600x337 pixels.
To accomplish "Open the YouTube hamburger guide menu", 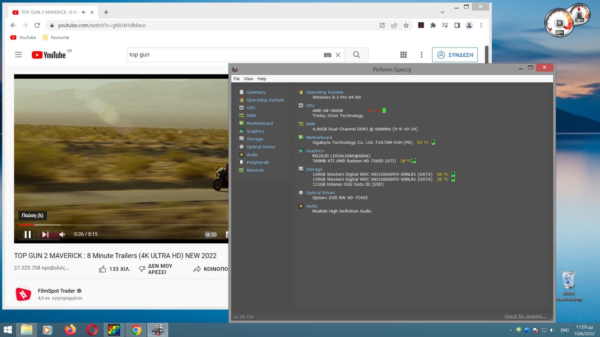I will (x=18, y=55).
